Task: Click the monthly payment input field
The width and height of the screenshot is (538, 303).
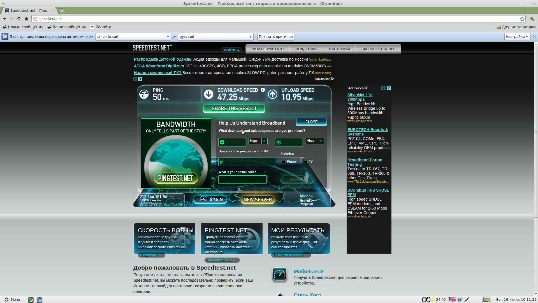Action: coord(247,162)
